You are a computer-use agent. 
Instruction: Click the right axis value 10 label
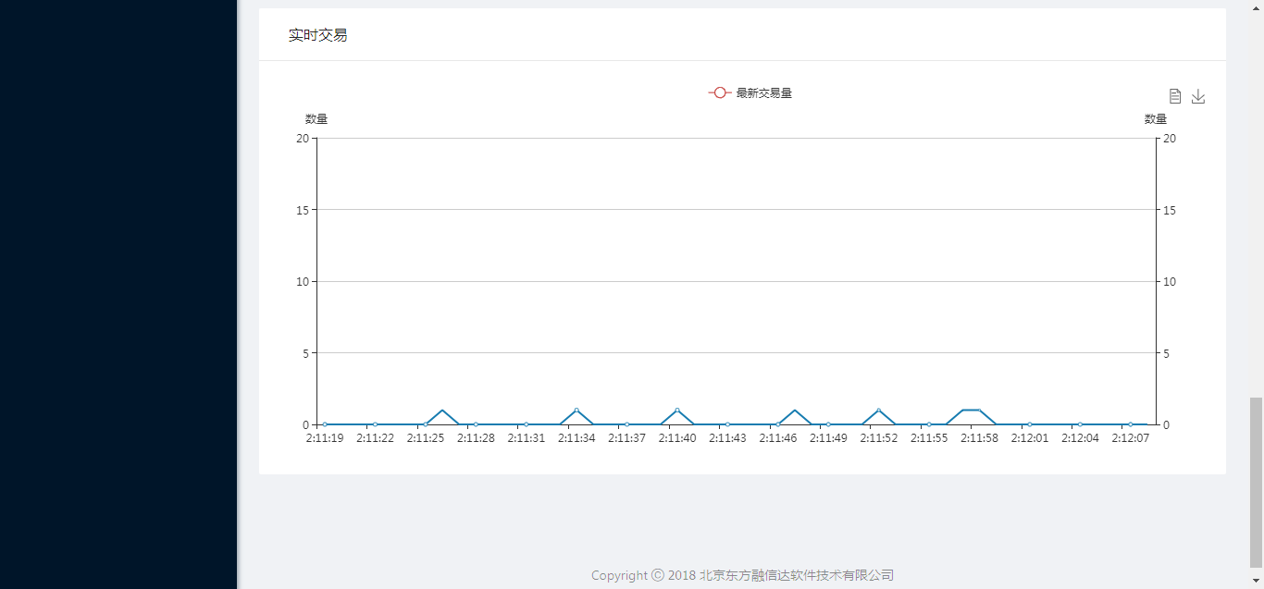tap(1170, 282)
